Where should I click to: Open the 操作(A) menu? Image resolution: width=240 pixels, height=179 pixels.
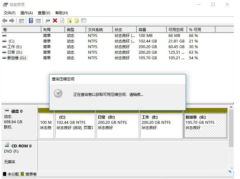(x=27, y=13)
